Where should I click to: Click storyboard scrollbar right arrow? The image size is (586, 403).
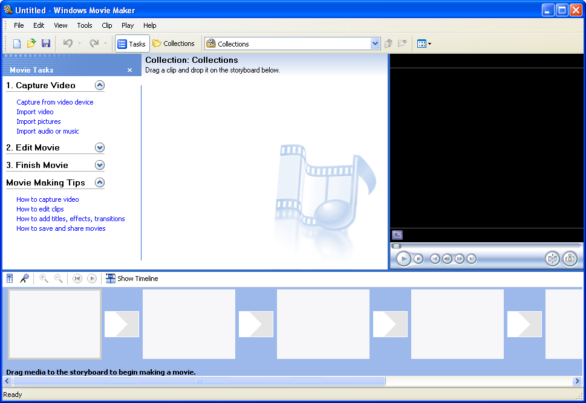tap(577, 381)
